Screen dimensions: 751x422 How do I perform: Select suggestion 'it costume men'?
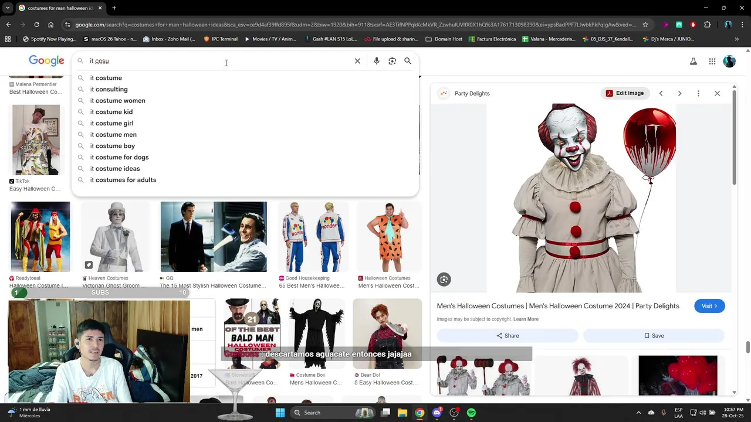click(245, 135)
